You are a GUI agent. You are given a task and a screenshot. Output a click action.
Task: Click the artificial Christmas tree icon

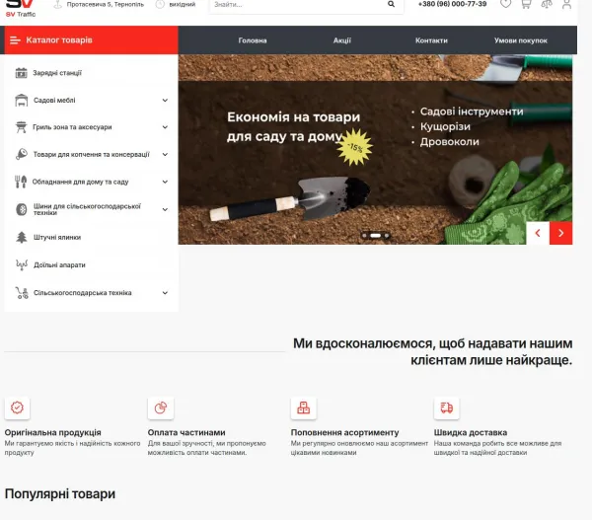22,237
